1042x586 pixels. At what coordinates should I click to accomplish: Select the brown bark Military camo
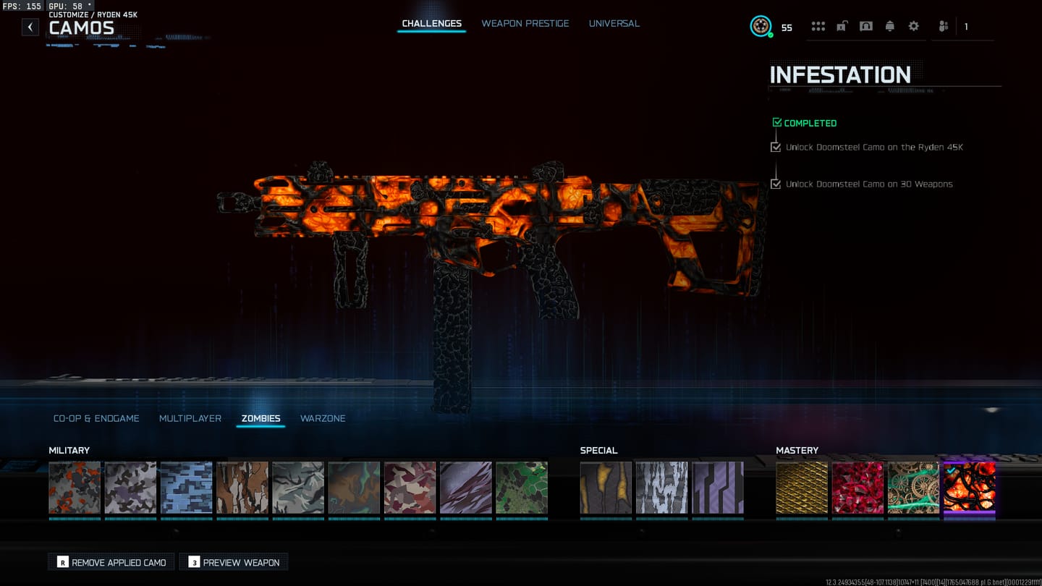[242, 488]
